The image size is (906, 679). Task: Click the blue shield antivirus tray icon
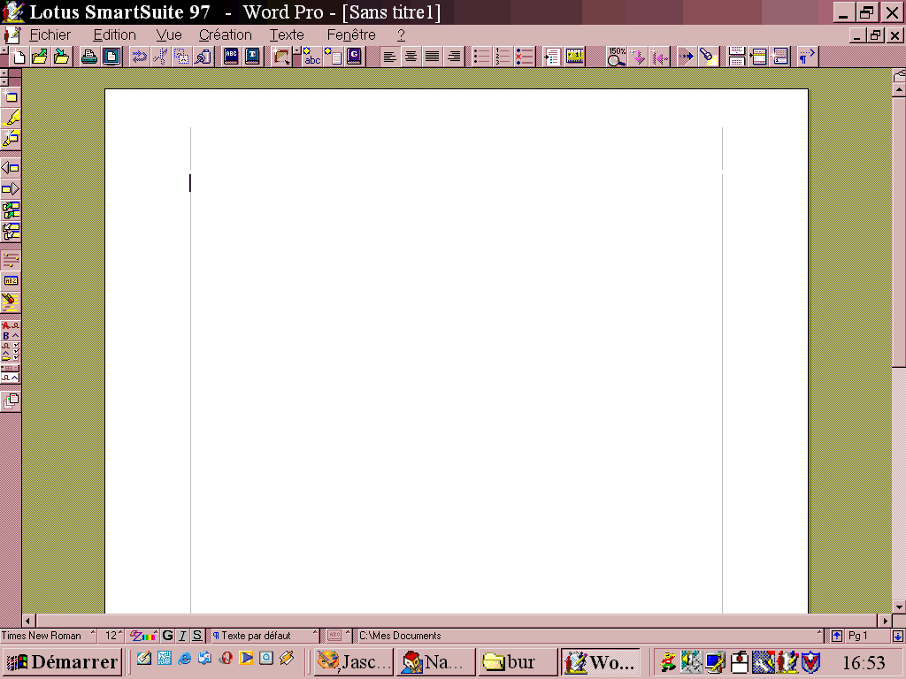point(810,661)
